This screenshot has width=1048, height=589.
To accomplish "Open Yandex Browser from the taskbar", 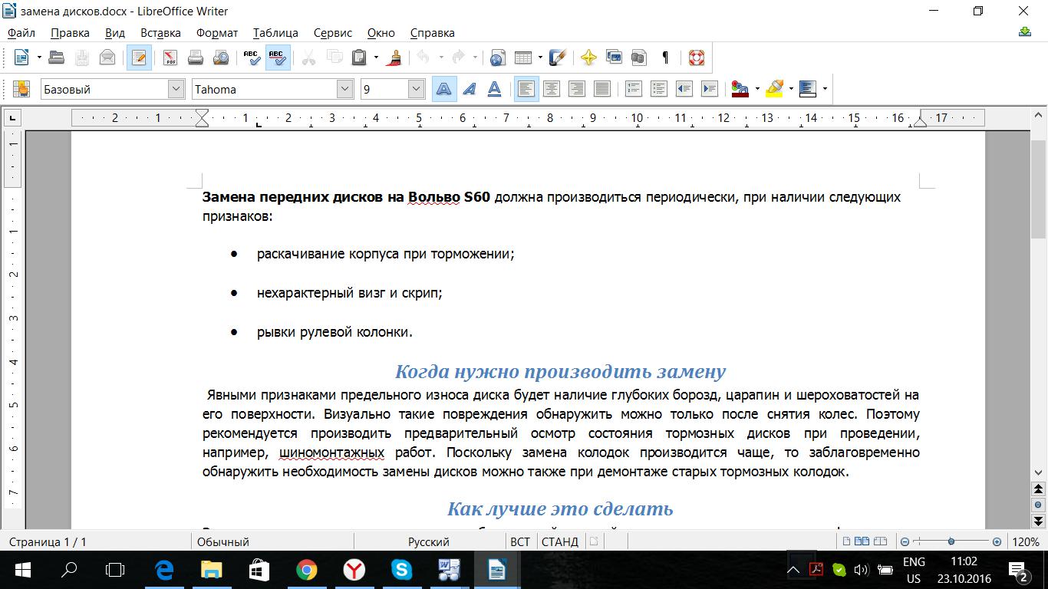I will click(354, 570).
